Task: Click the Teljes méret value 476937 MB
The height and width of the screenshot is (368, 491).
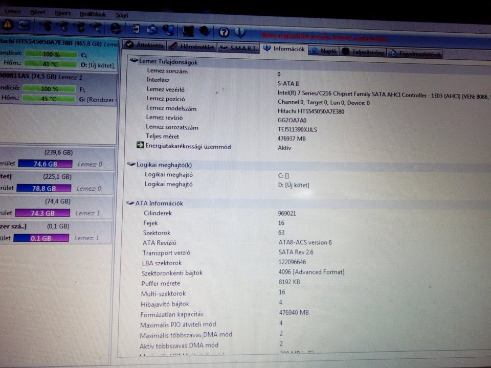Action: coord(292,139)
